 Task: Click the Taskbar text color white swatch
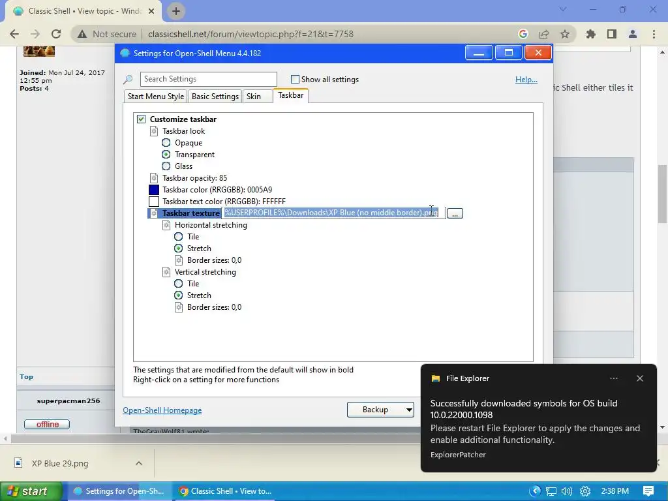(x=154, y=202)
